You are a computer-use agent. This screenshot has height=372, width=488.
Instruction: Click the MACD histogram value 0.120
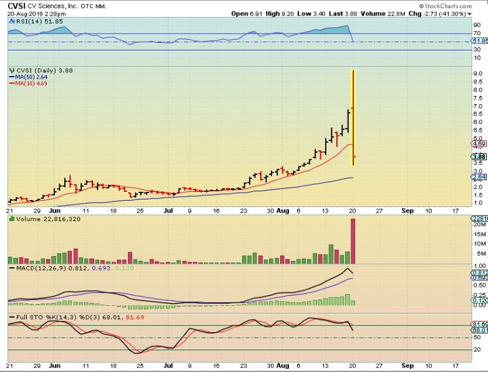(x=124, y=268)
